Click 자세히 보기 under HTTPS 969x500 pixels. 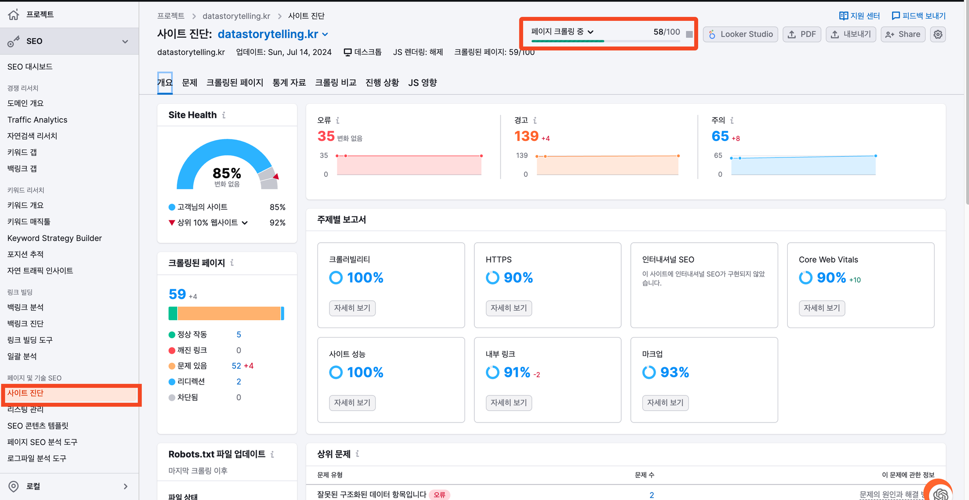(x=509, y=308)
